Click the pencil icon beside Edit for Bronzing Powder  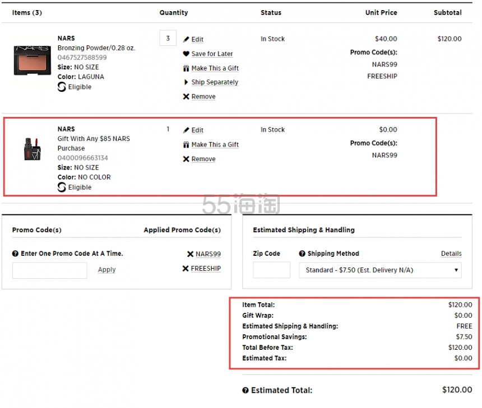[186, 39]
